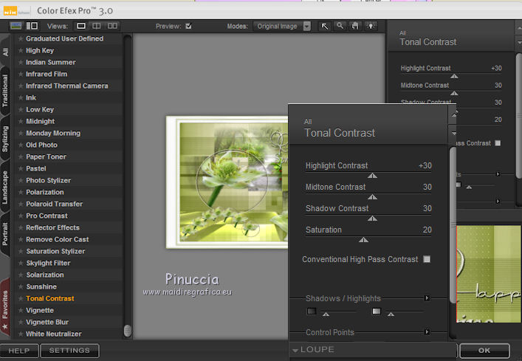The width and height of the screenshot is (522, 361).
Task: Choose the split preview view
Action: tap(96, 26)
